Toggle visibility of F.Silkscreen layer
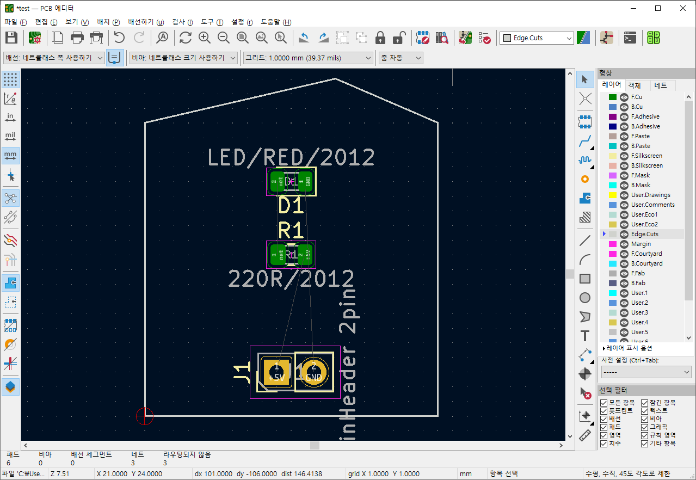 tap(624, 156)
